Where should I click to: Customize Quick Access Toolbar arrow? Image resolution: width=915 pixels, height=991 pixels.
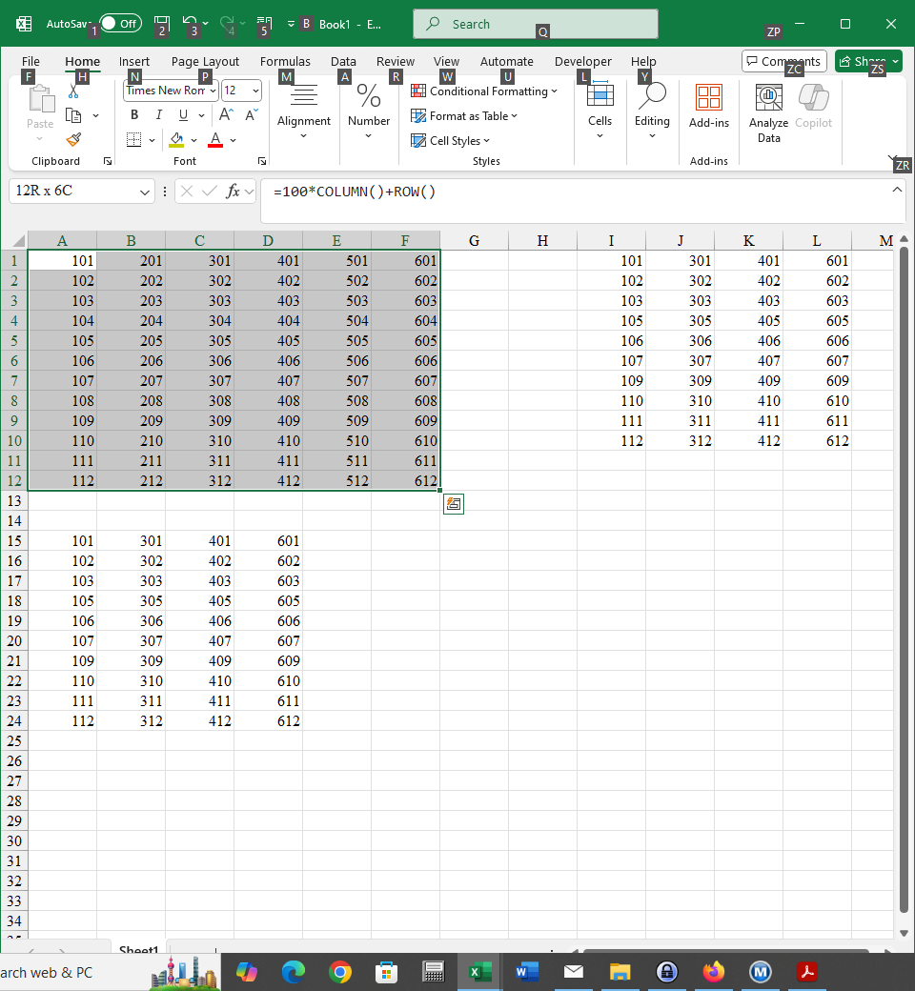coord(291,24)
